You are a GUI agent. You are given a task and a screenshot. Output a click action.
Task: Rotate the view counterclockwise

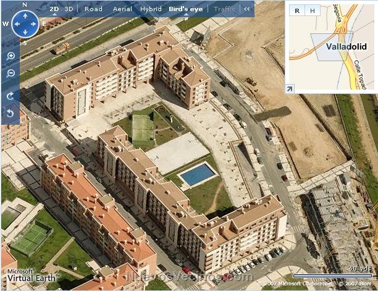(10, 113)
